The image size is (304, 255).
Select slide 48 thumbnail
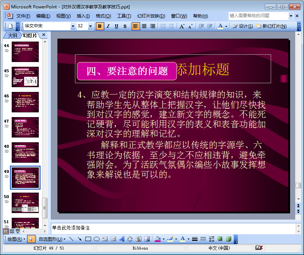tap(25, 152)
